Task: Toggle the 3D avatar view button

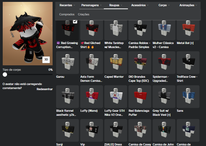Action: [46, 60]
